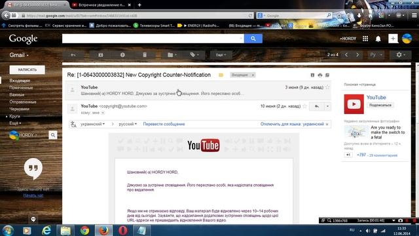Click the +1 button on YouTube post
Image resolution: width=419 pixels, height=236 pixels.
(x=348, y=155)
